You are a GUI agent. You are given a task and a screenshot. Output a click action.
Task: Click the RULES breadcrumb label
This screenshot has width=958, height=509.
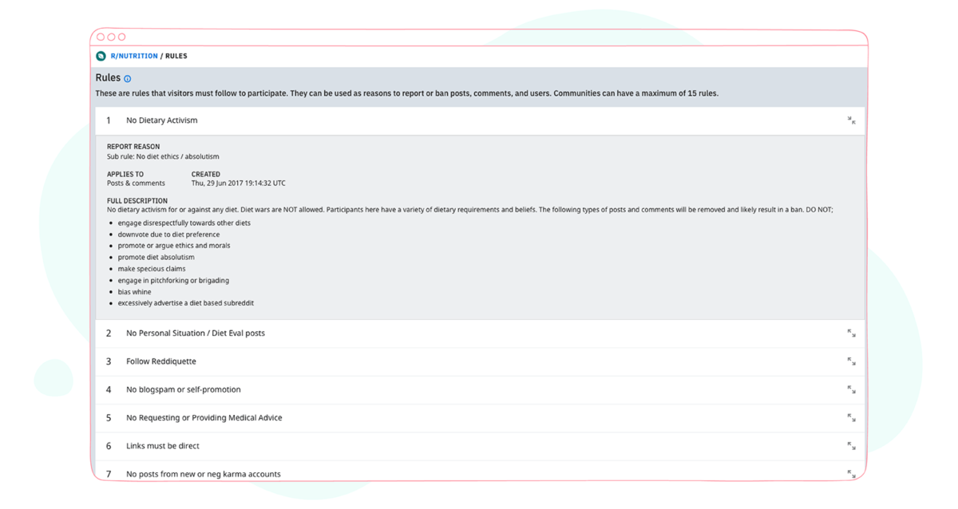pos(176,56)
